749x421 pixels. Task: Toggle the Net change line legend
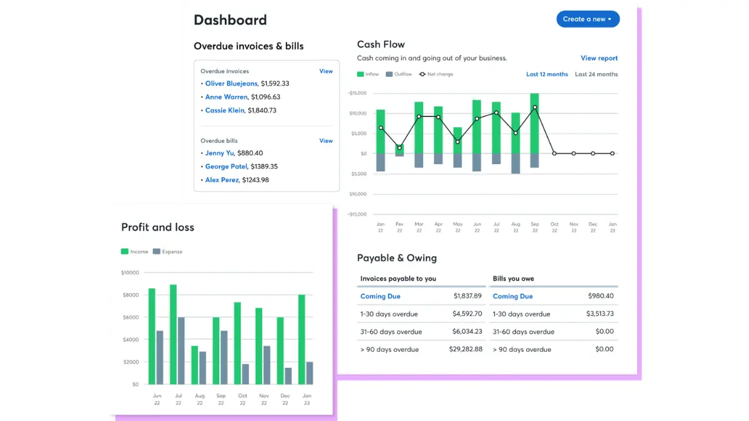(x=434, y=74)
